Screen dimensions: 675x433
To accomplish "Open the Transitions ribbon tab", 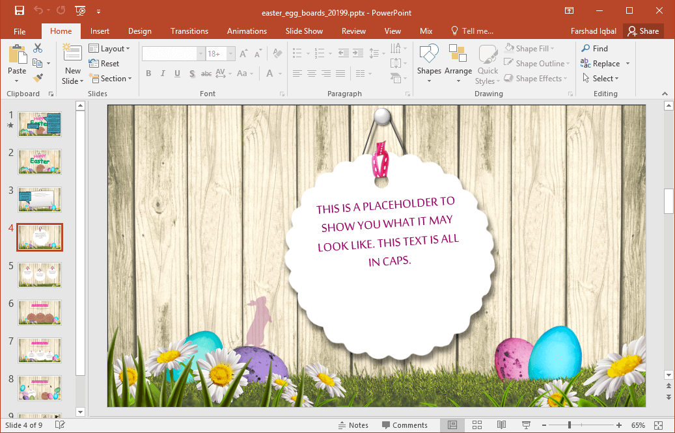I will (189, 31).
